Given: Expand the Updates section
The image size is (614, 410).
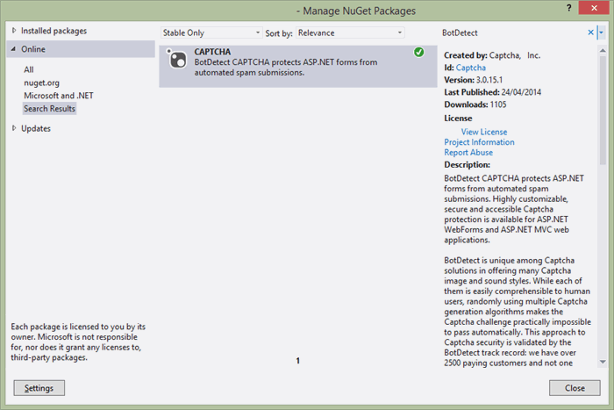Looking at the screenshot, I should click(x=14, y=128).
